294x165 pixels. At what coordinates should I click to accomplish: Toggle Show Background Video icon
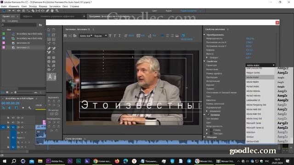(183, 35)
